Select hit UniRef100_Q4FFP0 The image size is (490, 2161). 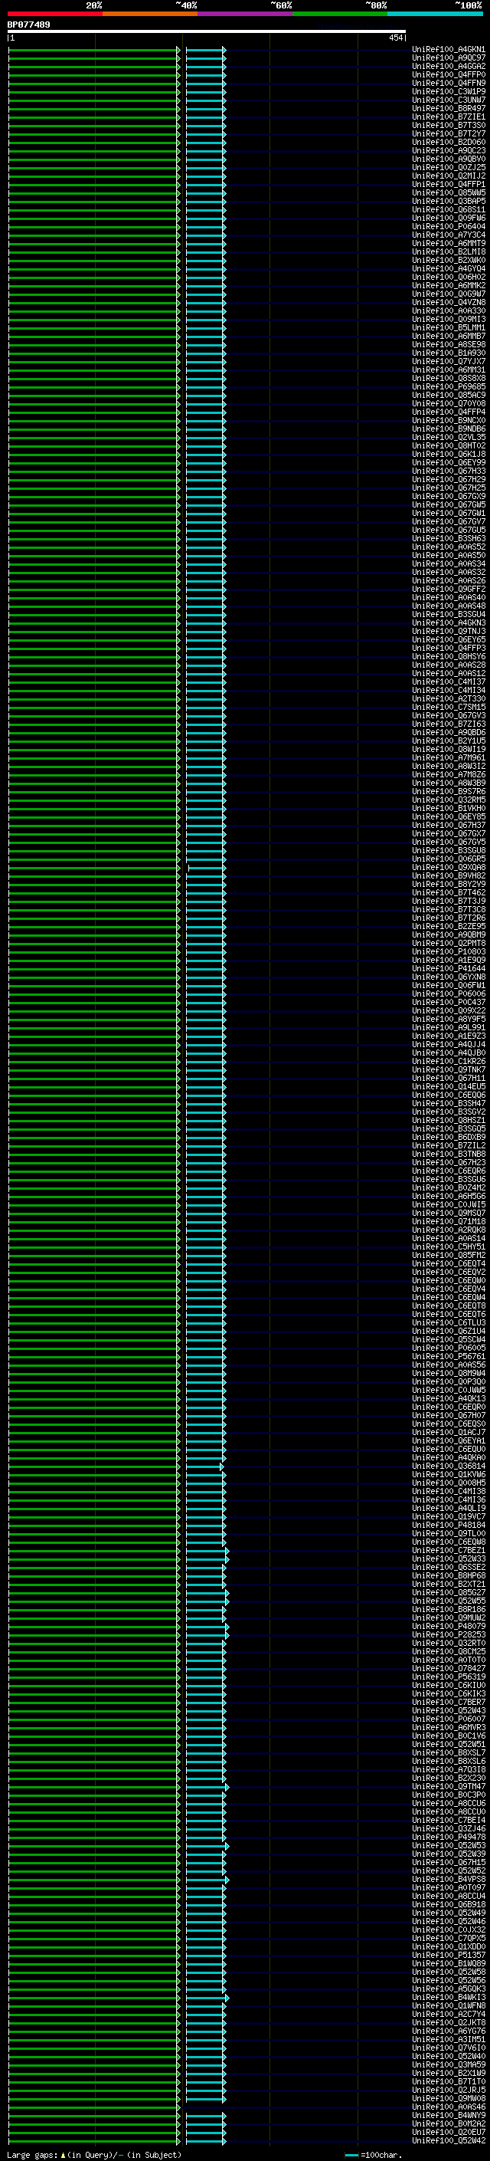coord(448,74)
